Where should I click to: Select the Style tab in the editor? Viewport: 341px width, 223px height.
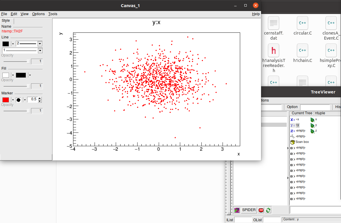(6, 21)
